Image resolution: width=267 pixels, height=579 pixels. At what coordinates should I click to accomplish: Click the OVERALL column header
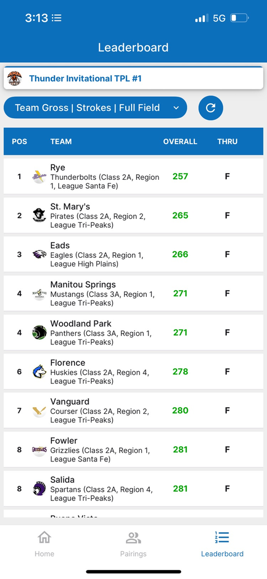point(180,141)
